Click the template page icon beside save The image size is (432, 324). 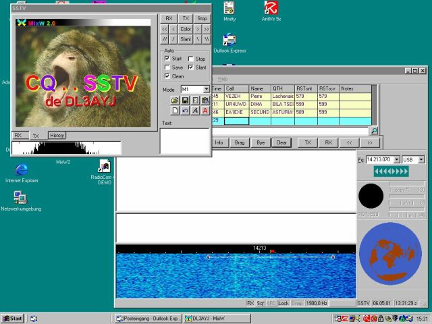click(x=195, y=101)
